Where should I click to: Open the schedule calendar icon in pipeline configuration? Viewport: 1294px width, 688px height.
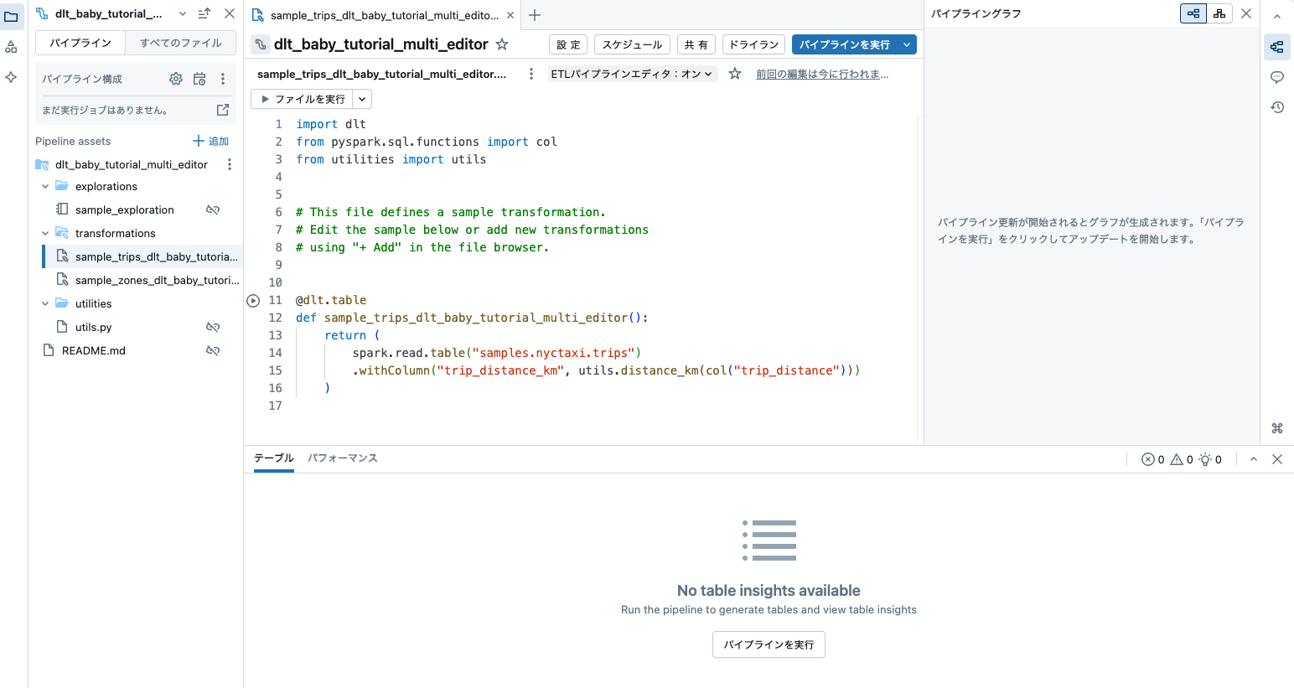[199, 78]
